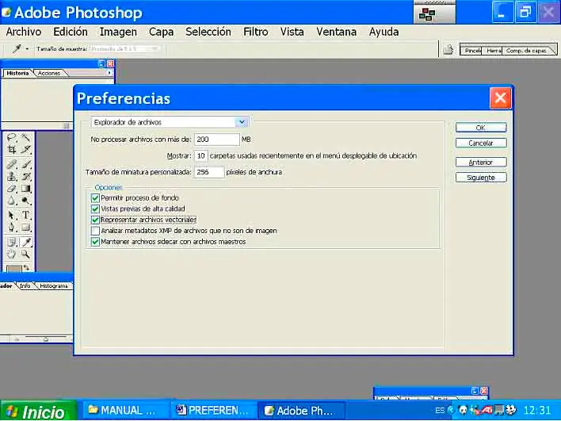Open the Tamaño de muestra dropdown
The width and height of the screenshot is (561, 421).
pos(125,48)
